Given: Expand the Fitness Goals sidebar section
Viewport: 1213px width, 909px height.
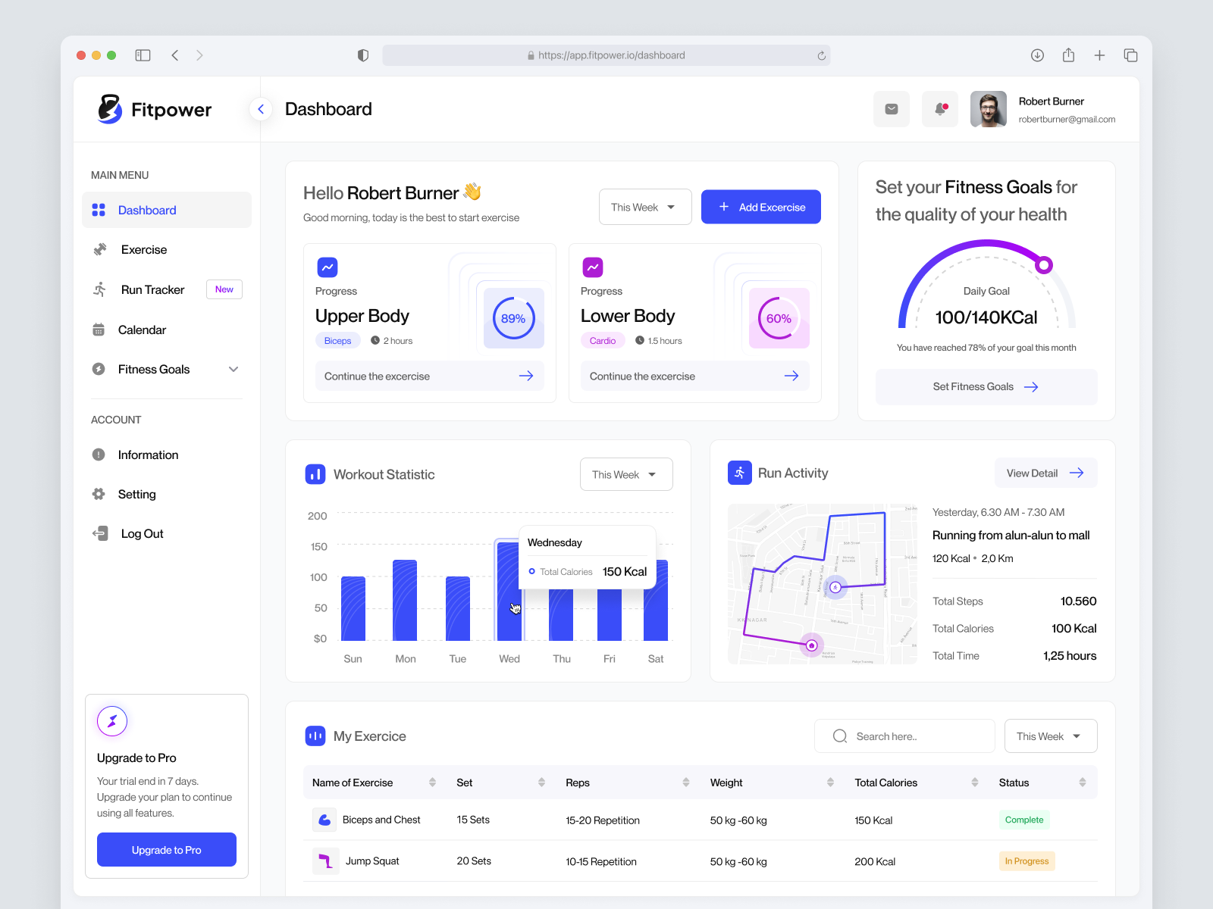Looking at the screenshot, I should (234, 369).
